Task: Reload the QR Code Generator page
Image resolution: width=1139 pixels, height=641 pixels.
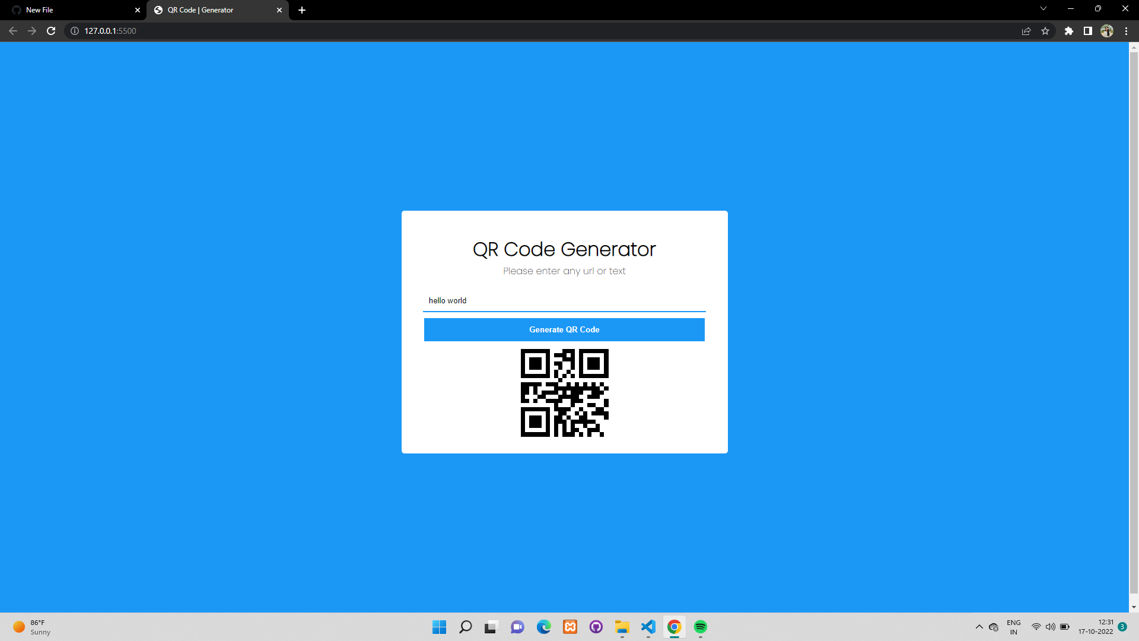Action: pyautogui.click(x=51, y=31)
